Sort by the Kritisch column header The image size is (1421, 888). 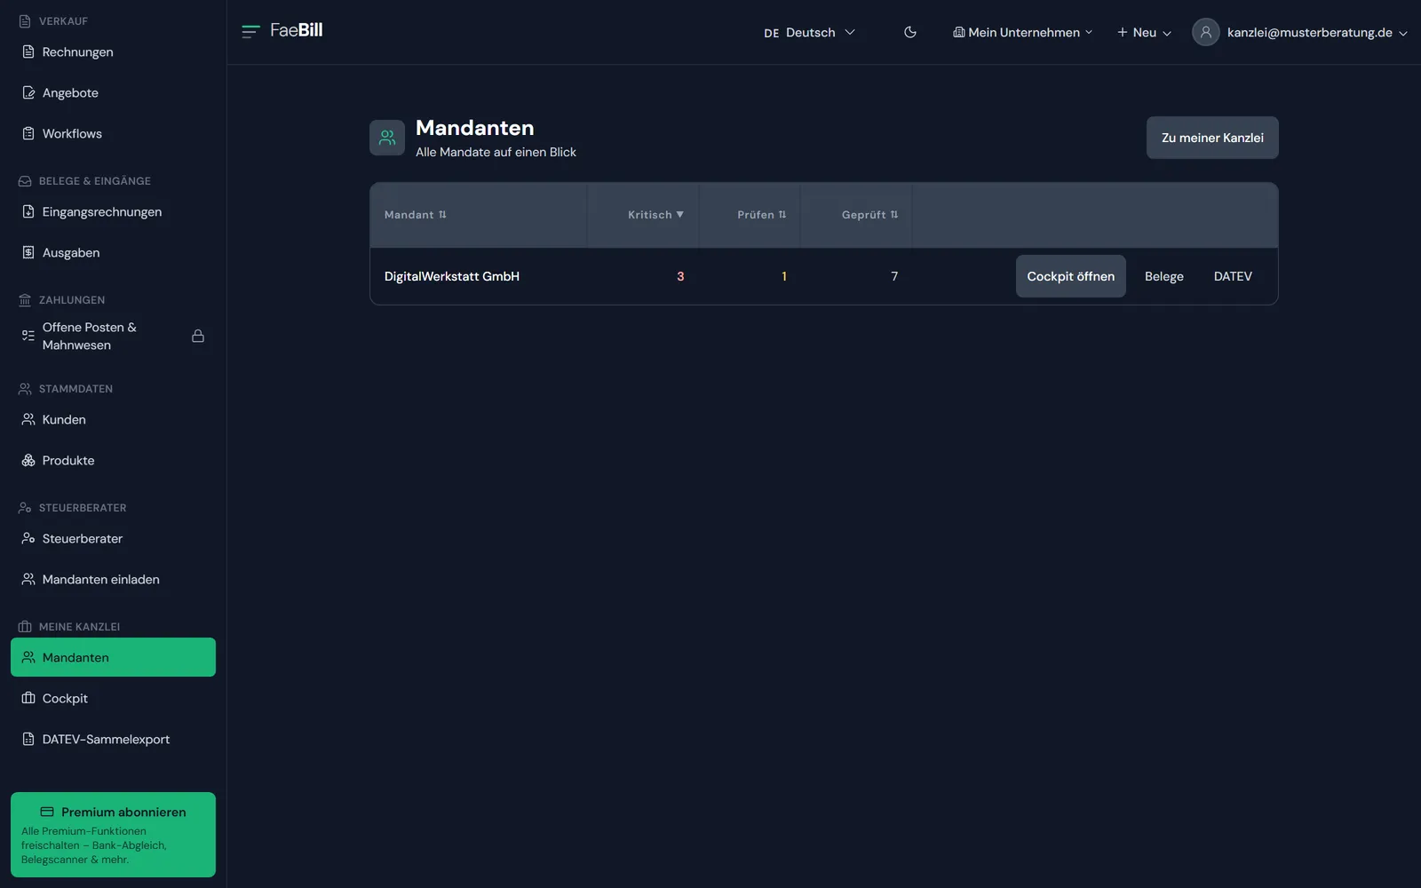(x=655, y=215)
